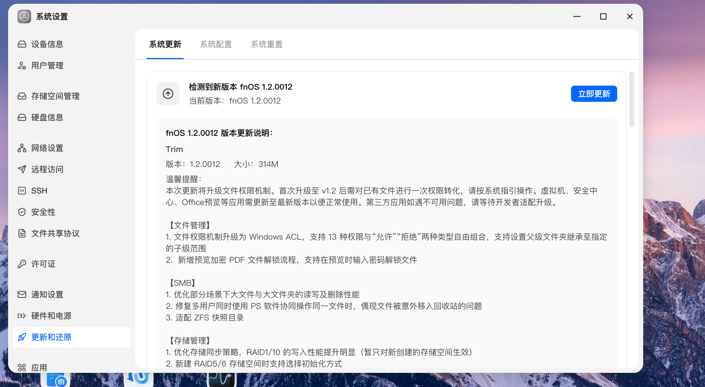Click the 安全性 shield icon
This screenshot has width=705, height=387.
pos(22,212)
